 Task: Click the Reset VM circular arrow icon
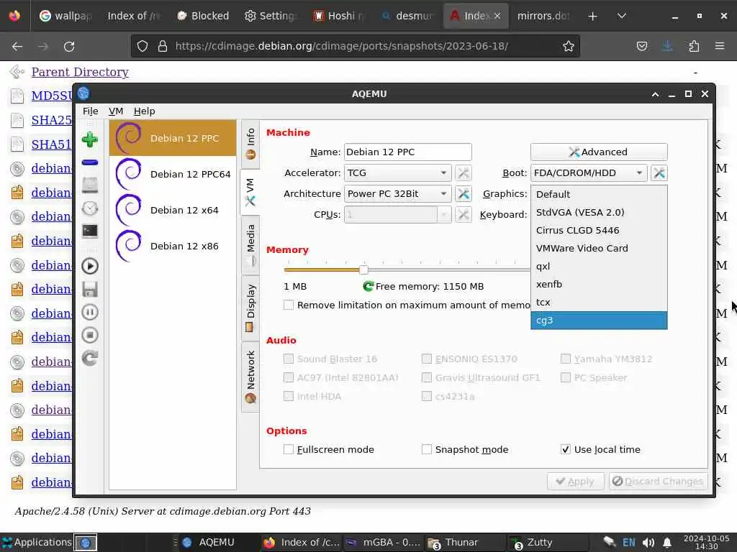(90, 358)
